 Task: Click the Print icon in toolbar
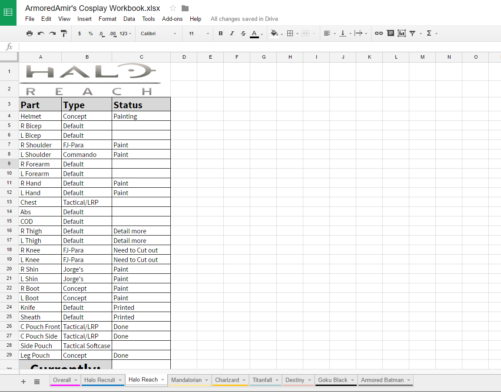coord(30,33)
